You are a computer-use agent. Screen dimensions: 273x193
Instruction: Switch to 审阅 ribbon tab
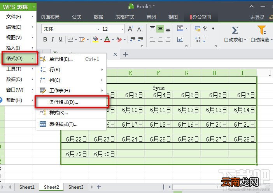(x=151, y=17)
